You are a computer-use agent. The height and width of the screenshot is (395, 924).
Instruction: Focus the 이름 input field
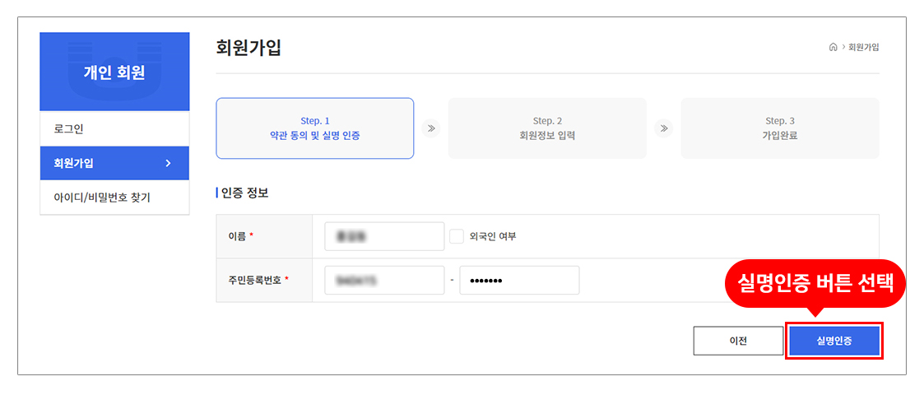tap(384, 236)
